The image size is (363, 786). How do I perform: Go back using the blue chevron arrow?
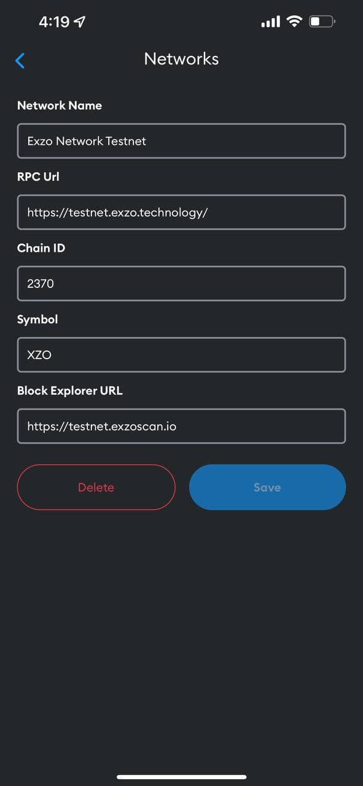pos(20,60)
